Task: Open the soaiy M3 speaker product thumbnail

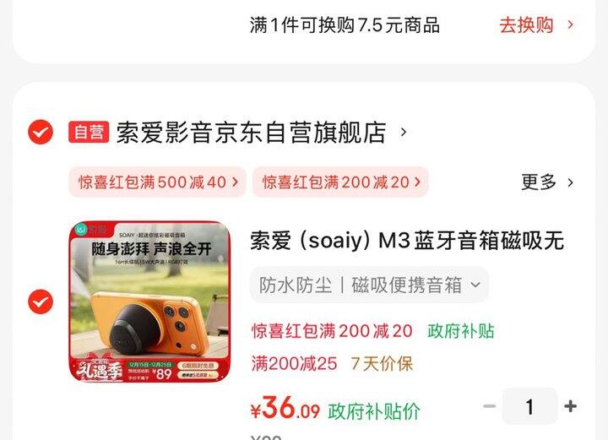Action: pos(149,301)
